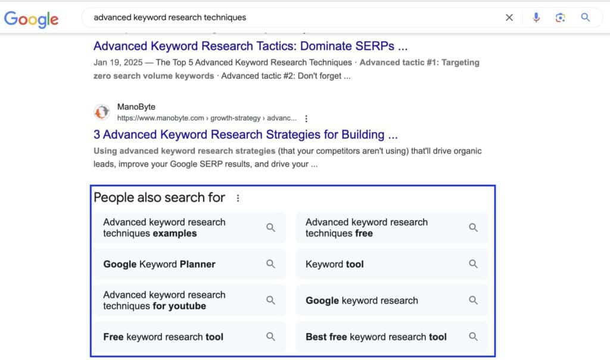Image resolution: width=610 pixels, height=360 pixels.
Task: Click the Google logo
Action: tap(31, 18)
